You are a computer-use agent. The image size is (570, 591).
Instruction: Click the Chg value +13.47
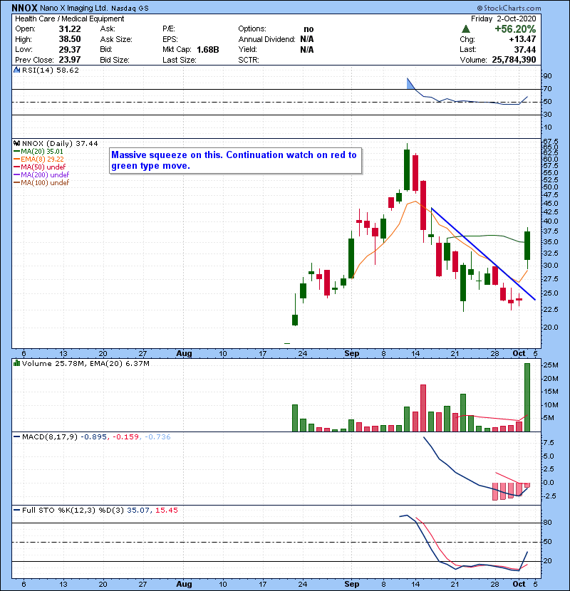pyautogui.click(x=522, y=39)
